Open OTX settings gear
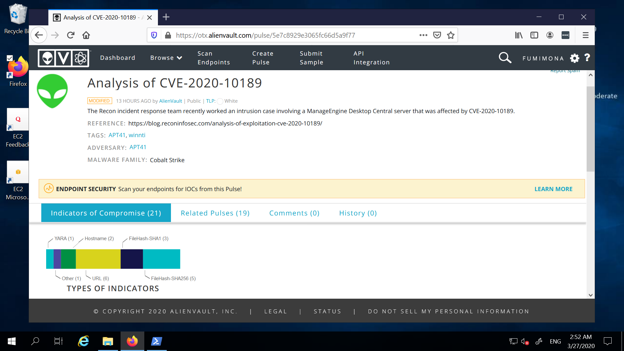The width and height of the screenshot is (624, 351). click(x=575, y=58)
